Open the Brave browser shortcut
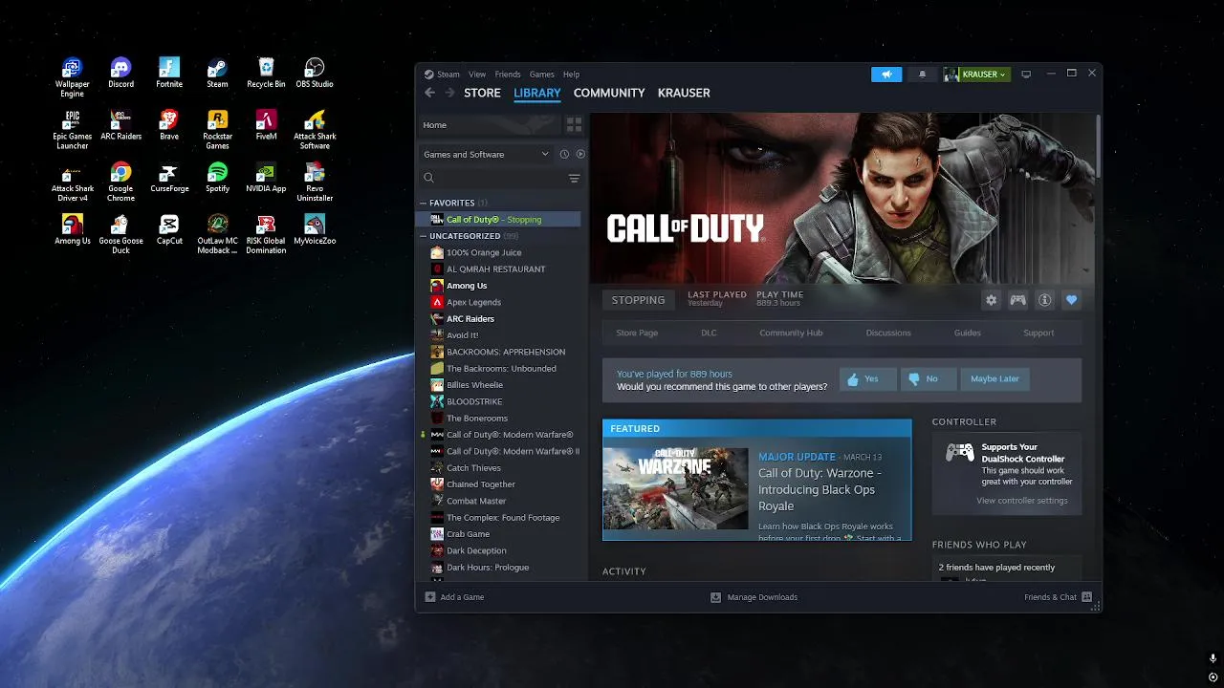The image size is (1224, 688). [169, 125]
